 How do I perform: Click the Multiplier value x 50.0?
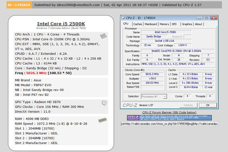[x=152, y=79]
